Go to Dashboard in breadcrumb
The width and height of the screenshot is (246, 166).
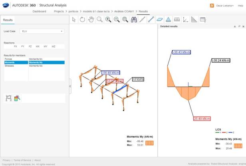point(39,12)
